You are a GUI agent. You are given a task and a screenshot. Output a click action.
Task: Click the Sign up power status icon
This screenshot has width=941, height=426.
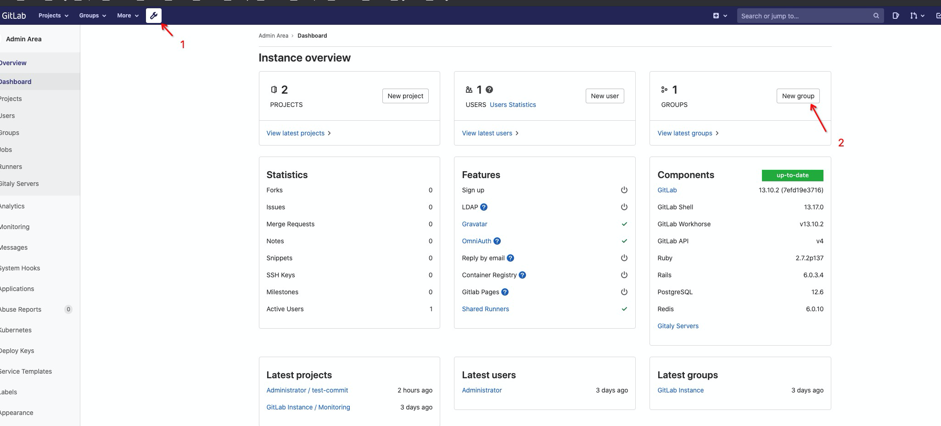(624, 190)
